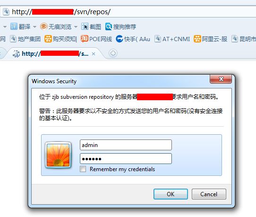This screenshot has width=256, height=217.
Task: Open the 购买须知 bookmark
Action: 60,39
